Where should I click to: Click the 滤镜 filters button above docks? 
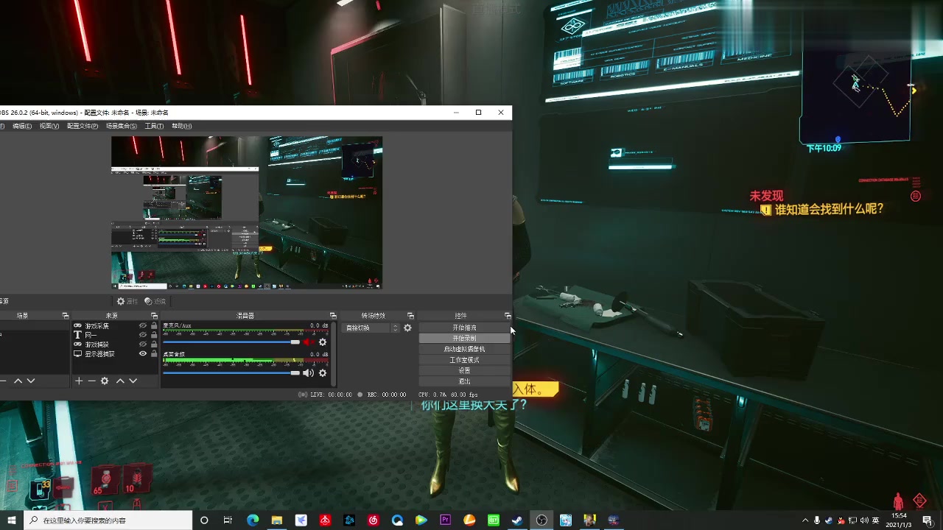pos(155,301)
